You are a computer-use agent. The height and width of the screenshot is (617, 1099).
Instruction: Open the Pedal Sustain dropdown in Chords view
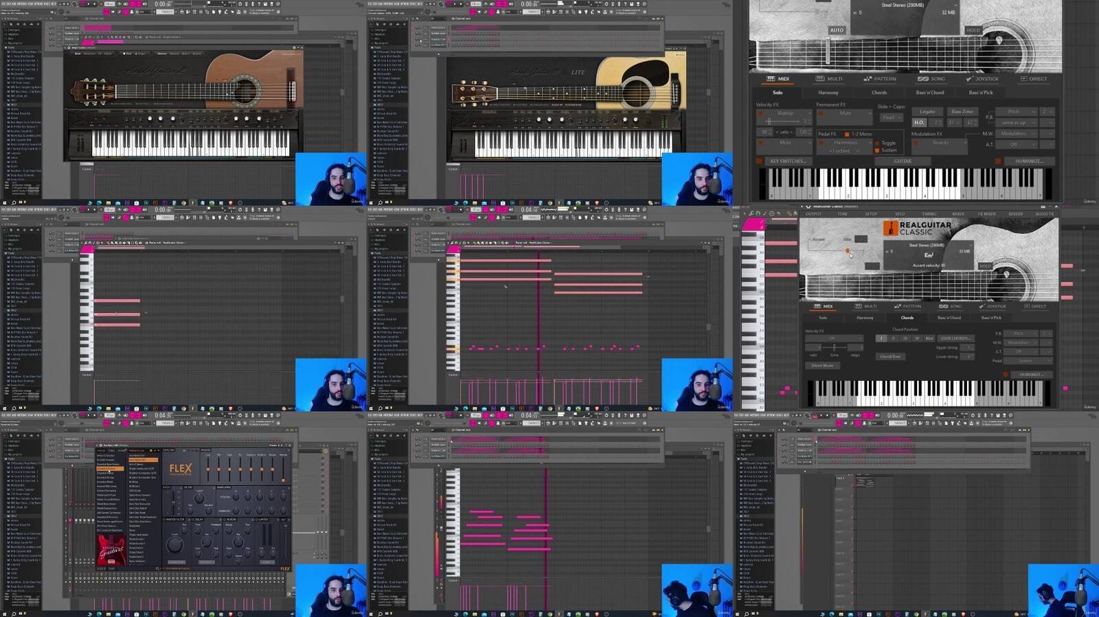click(1028, 360)
